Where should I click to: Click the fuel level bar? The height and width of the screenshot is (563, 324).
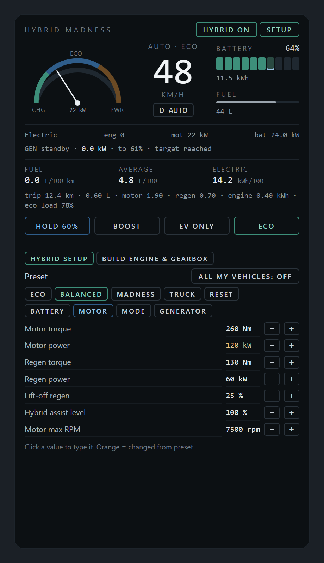click(x=258, y=102)
